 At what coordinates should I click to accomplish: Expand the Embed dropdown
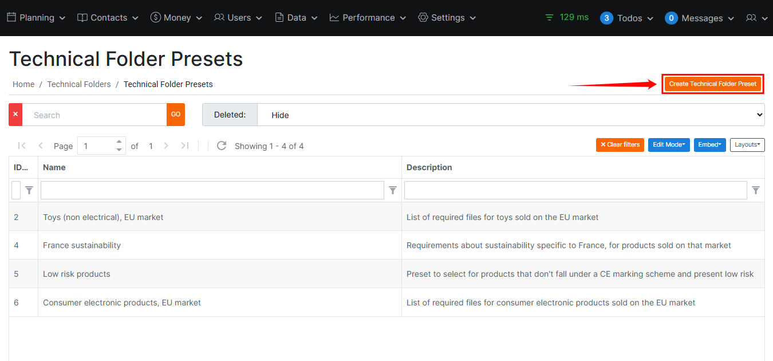pos(710,145)
